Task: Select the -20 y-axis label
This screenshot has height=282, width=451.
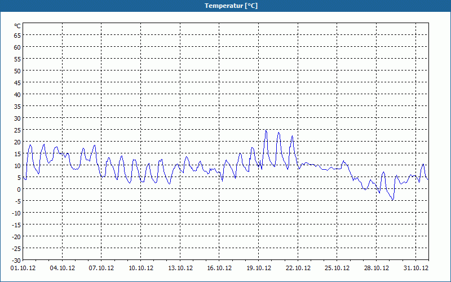Action: (x=16, y=237)
